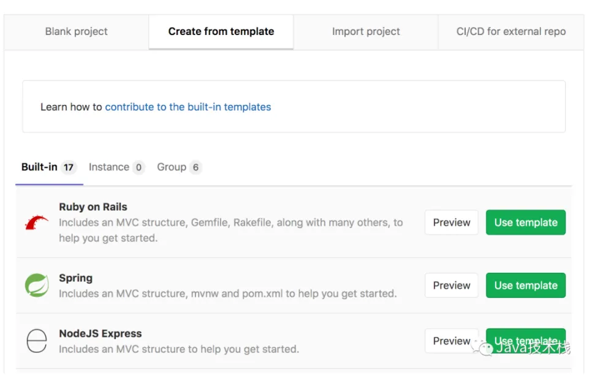This screenshot has width=592, height=390.
Task: Preview the Spring template
Action: click(452, 286)
